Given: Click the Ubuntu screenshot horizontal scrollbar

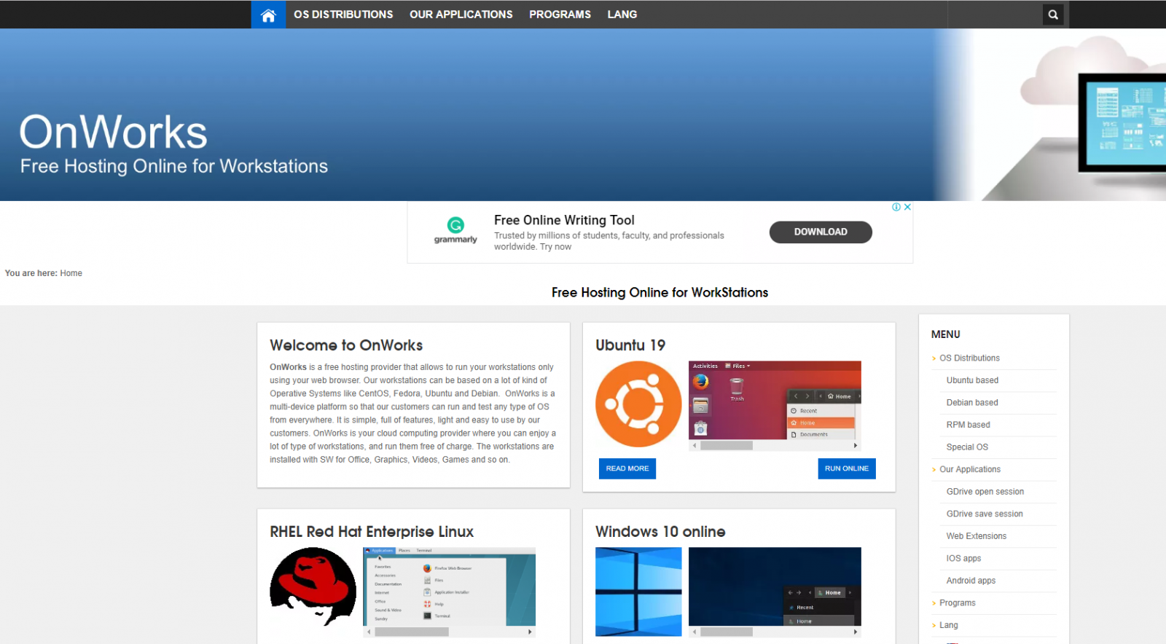Looking at the screenshot, I should pos(775,446).
